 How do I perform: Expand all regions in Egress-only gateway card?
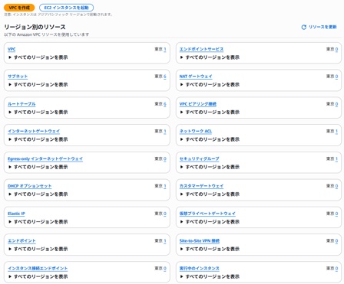click(x=38, y=167)
